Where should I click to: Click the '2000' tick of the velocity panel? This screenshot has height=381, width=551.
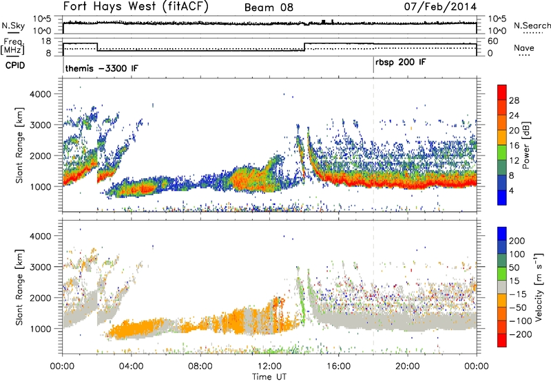coord(40,298)
